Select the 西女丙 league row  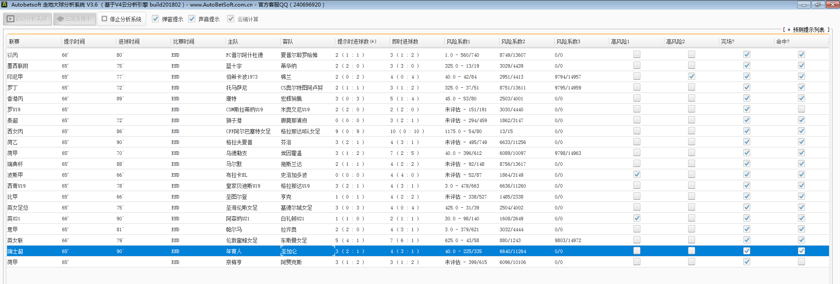tap(15, 131)
